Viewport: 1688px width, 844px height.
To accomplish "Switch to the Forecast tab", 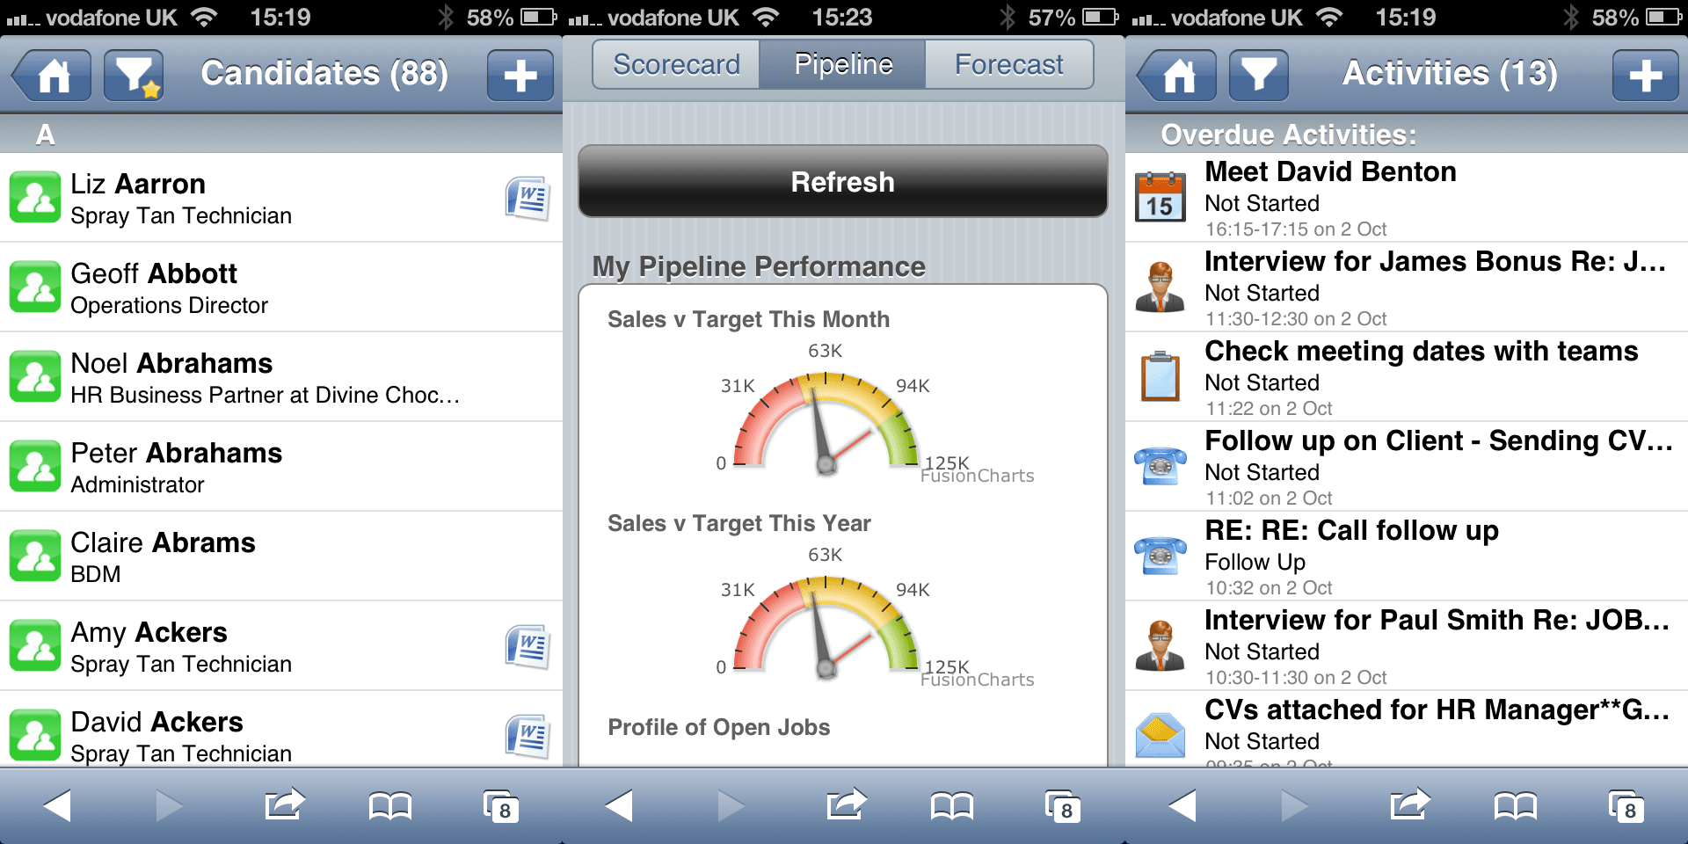I will (1008, 63).
